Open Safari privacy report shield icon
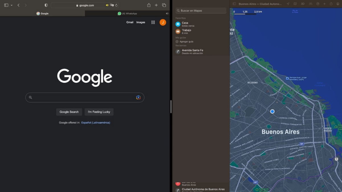The width and height of the screenshot is (342, 192). point(46,5)
